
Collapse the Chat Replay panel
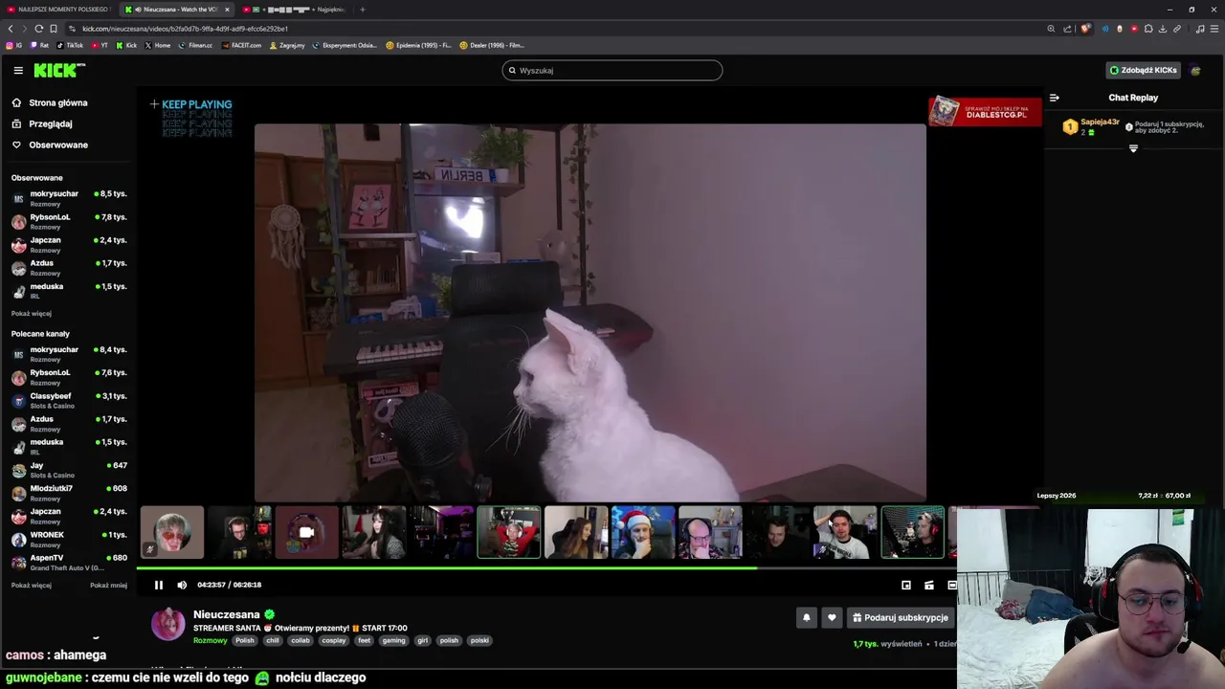pyautogui.click(x=1055, y=98)
